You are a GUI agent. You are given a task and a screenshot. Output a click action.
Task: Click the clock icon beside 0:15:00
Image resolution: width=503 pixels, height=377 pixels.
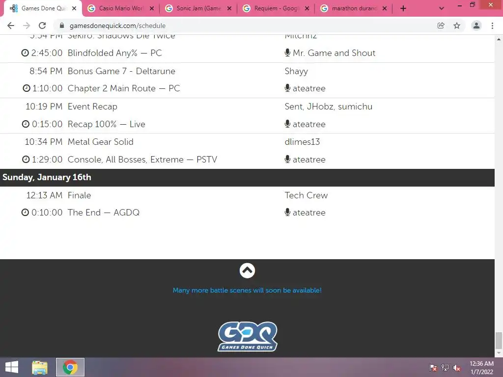[26, 124]
